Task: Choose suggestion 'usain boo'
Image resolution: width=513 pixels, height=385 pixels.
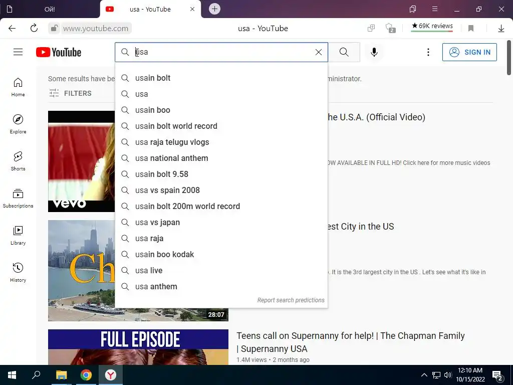Action: 221,110
